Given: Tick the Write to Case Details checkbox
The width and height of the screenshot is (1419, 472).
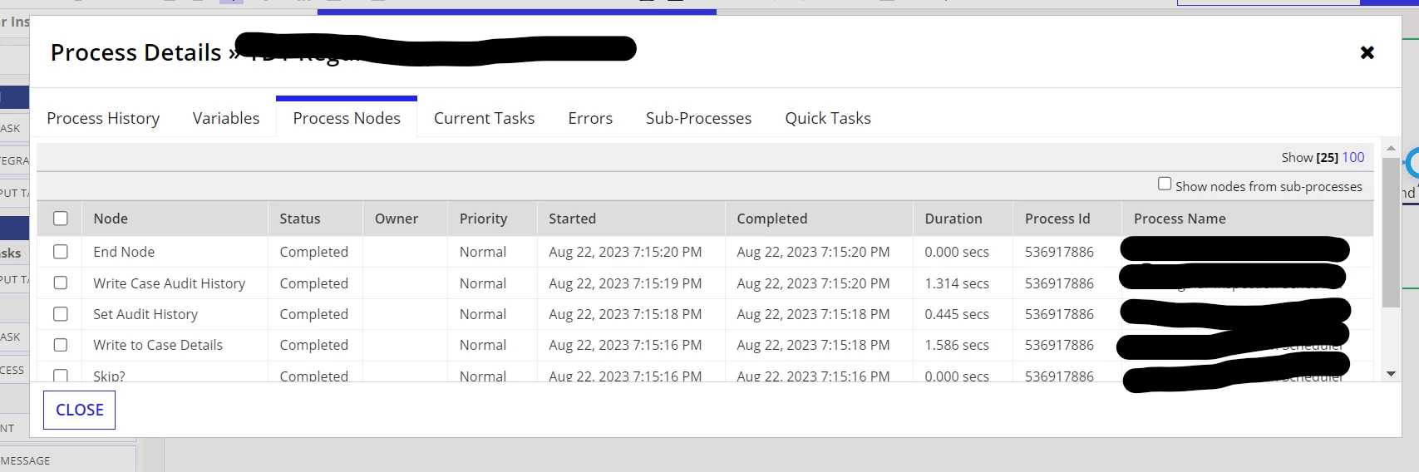Looking at the screenshot, I should pyautogui.click(x=61, y=345).
